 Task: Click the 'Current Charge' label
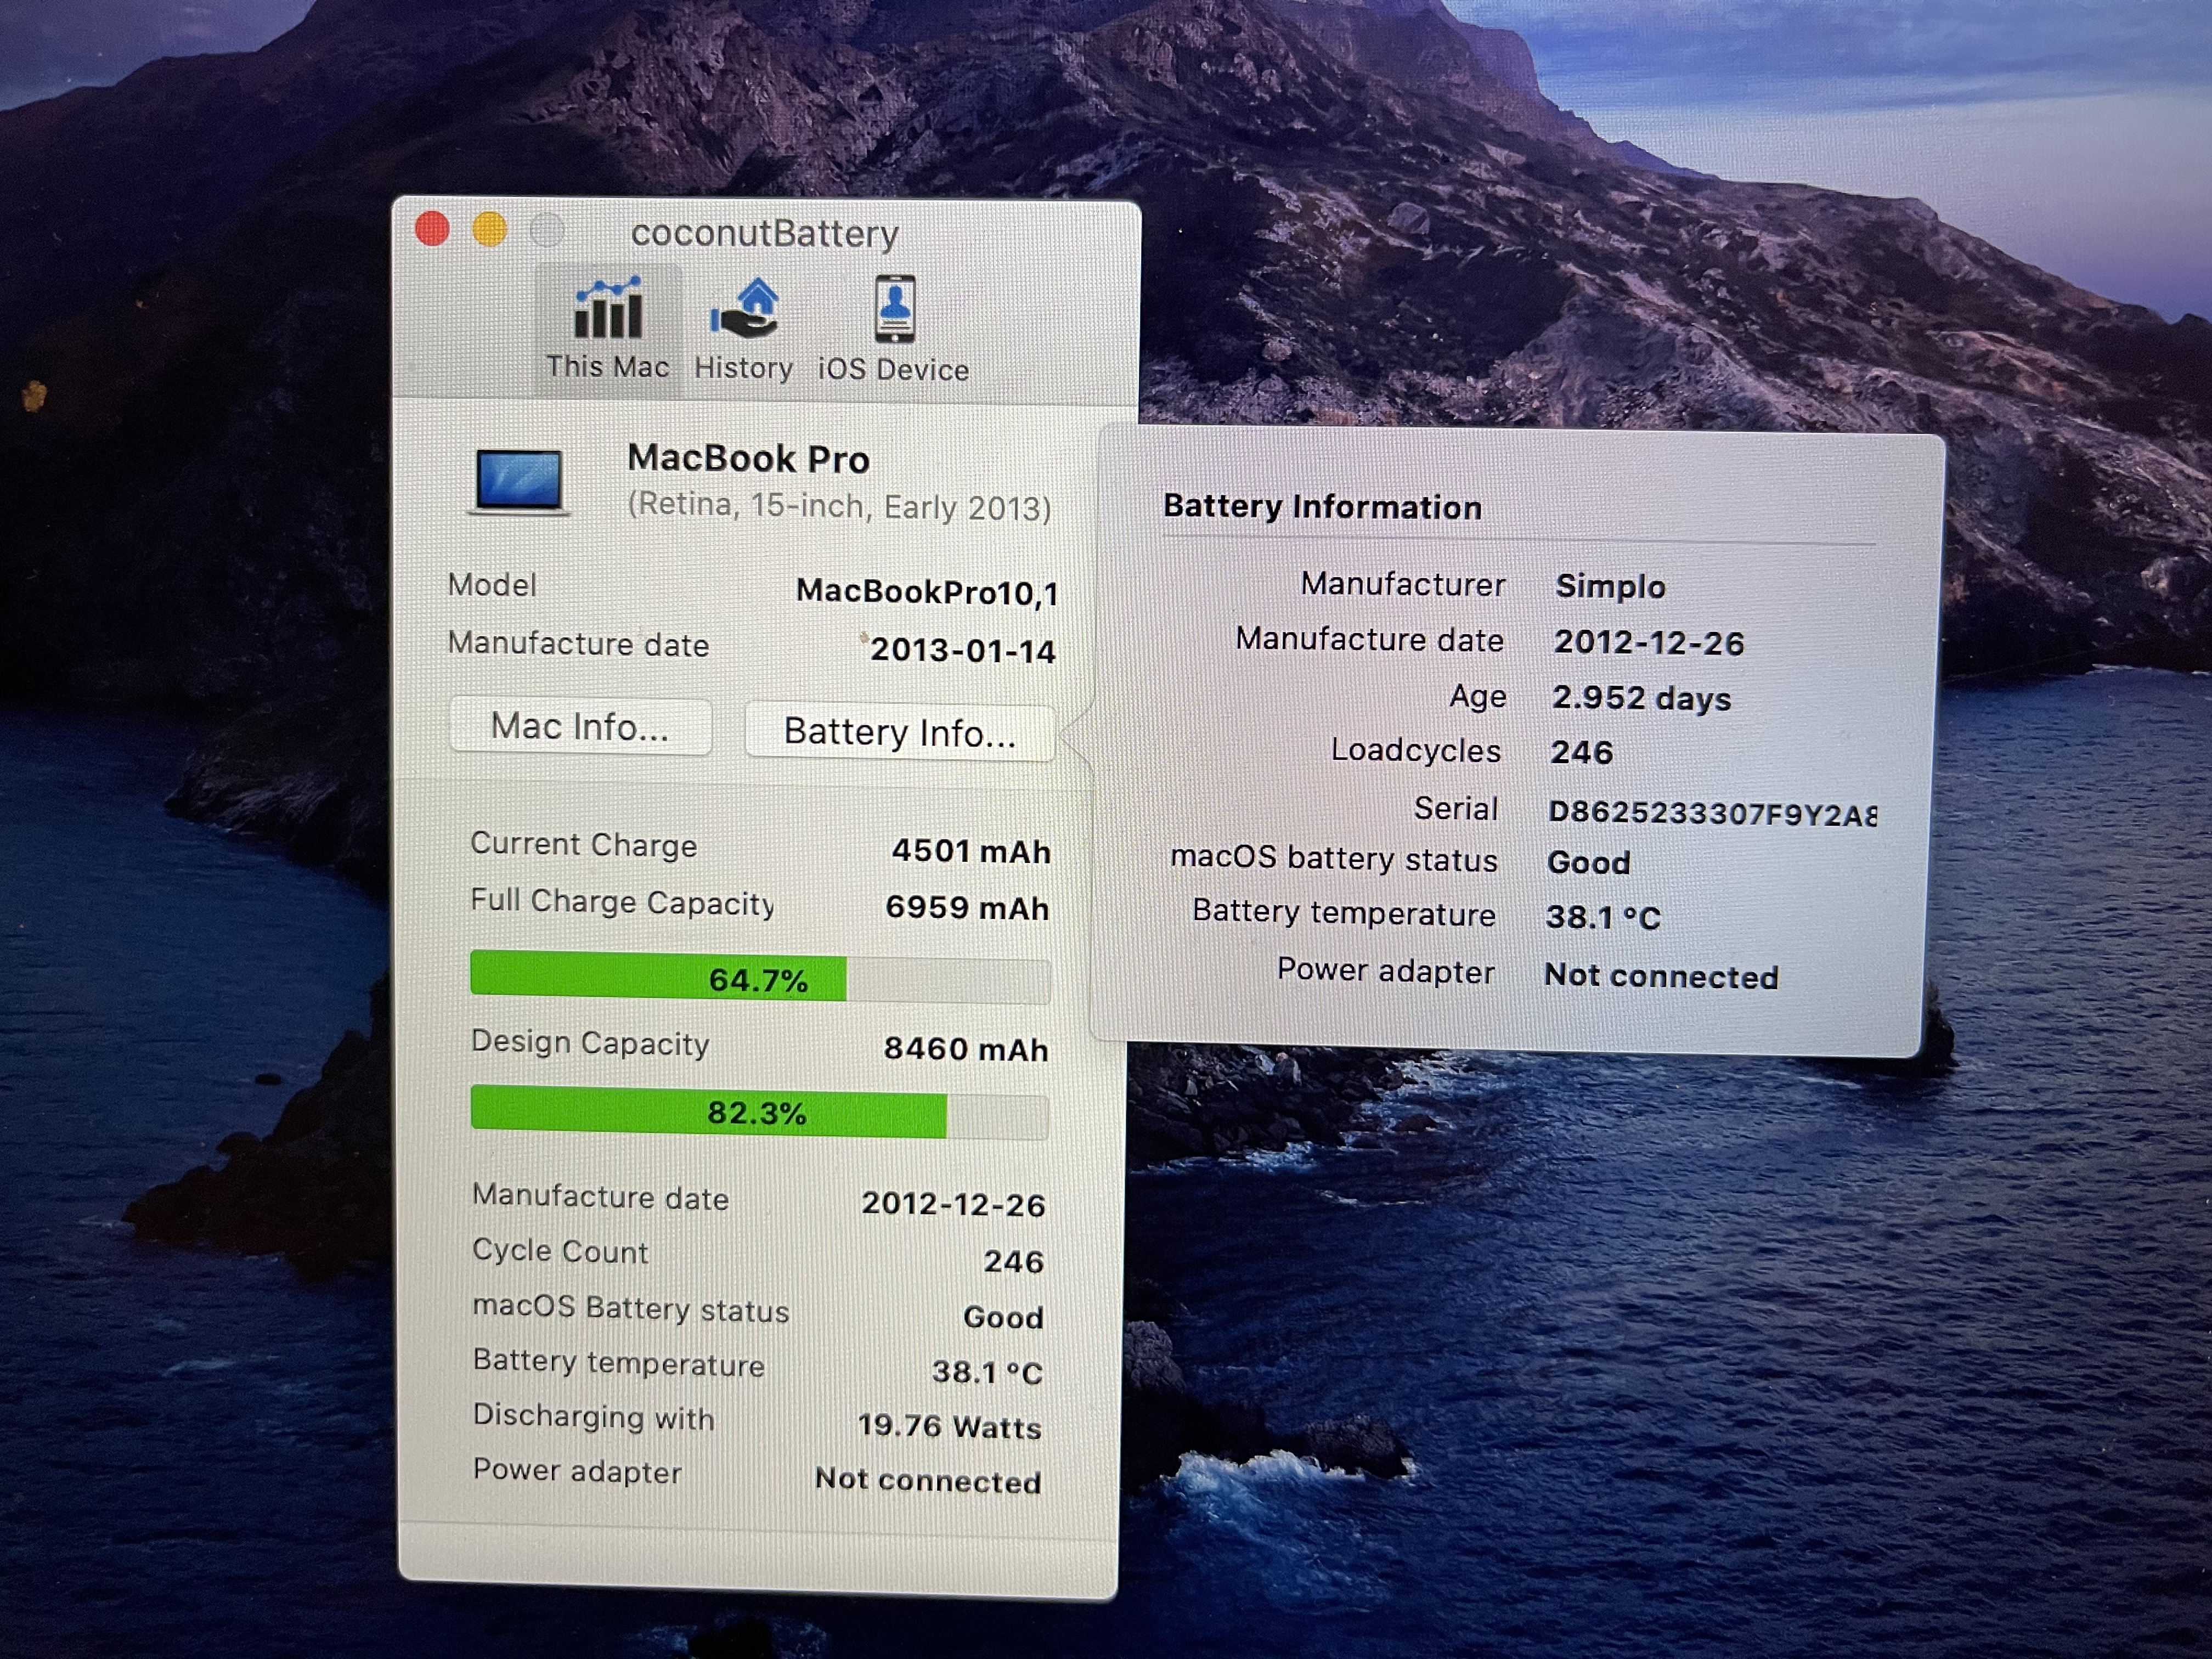[x=584, y=845]
